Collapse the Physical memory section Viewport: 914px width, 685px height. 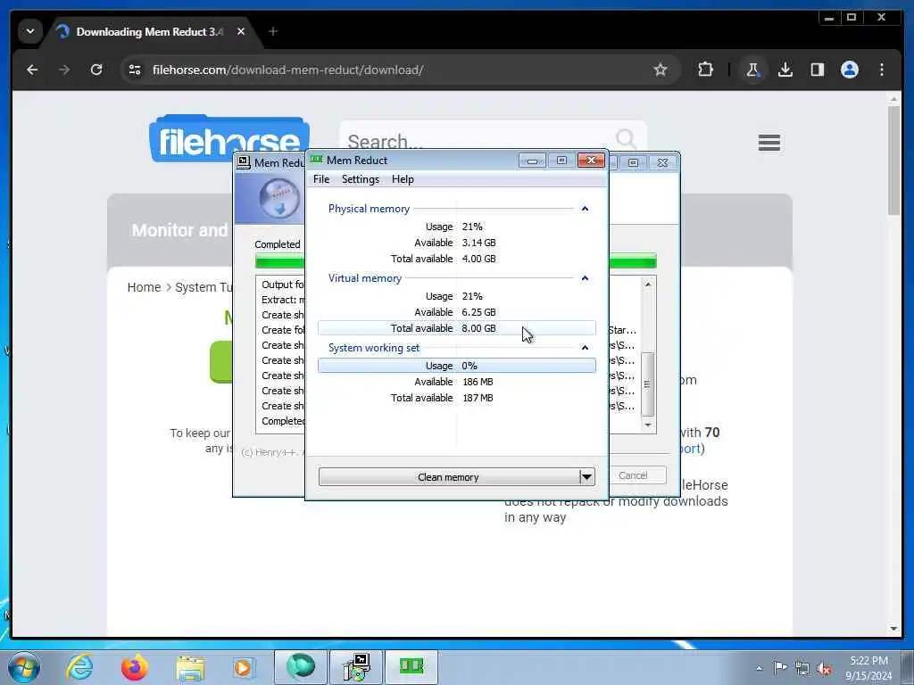click(x=585, y=209)
